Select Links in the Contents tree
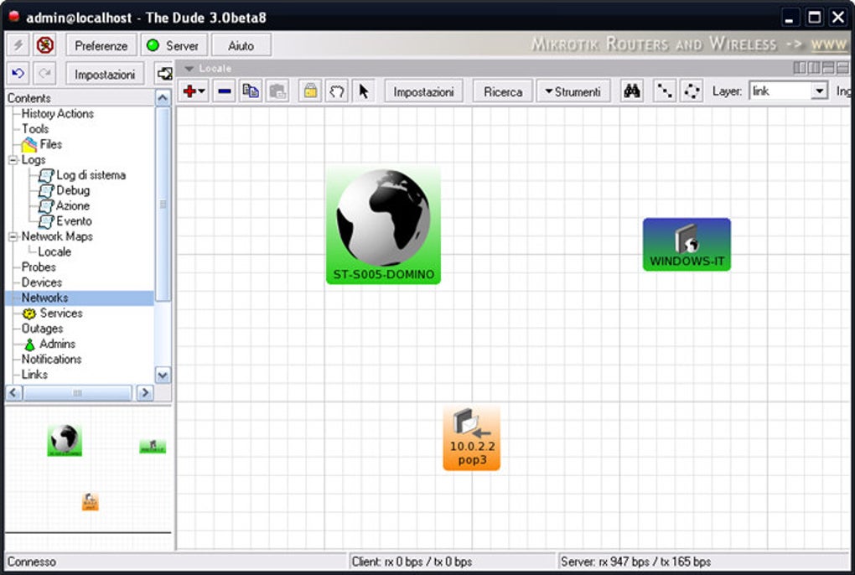Screen dimensions: 855x575 pos(34,375)
